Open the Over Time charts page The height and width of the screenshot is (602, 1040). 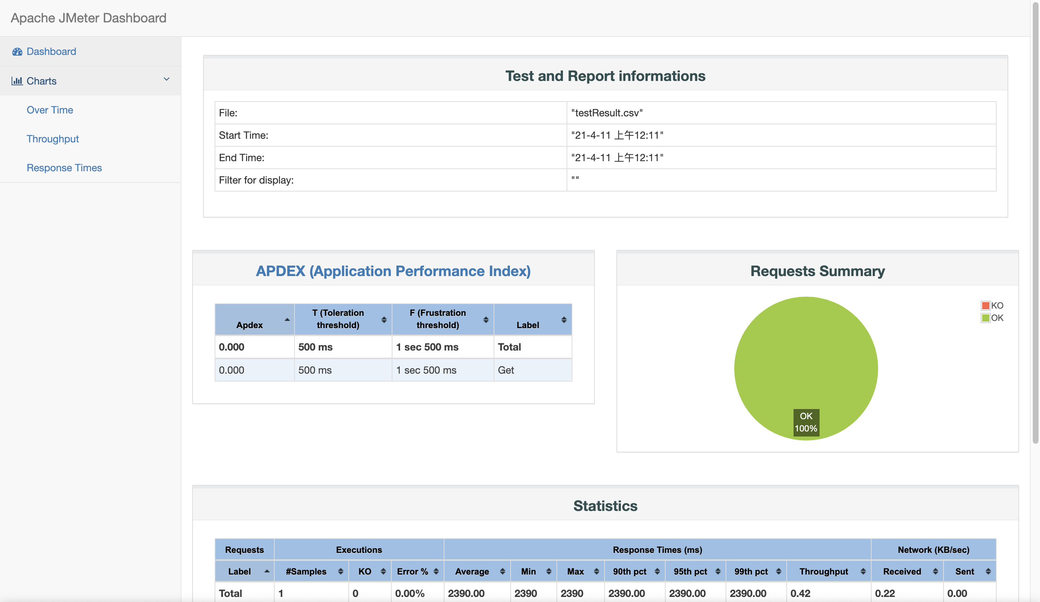point(50,110)
